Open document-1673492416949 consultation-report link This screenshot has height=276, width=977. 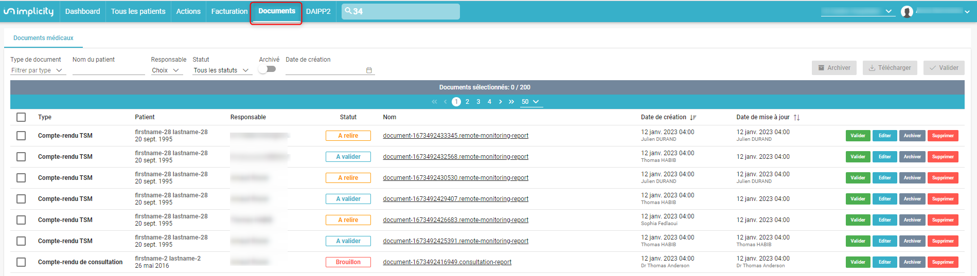point(447,262)
